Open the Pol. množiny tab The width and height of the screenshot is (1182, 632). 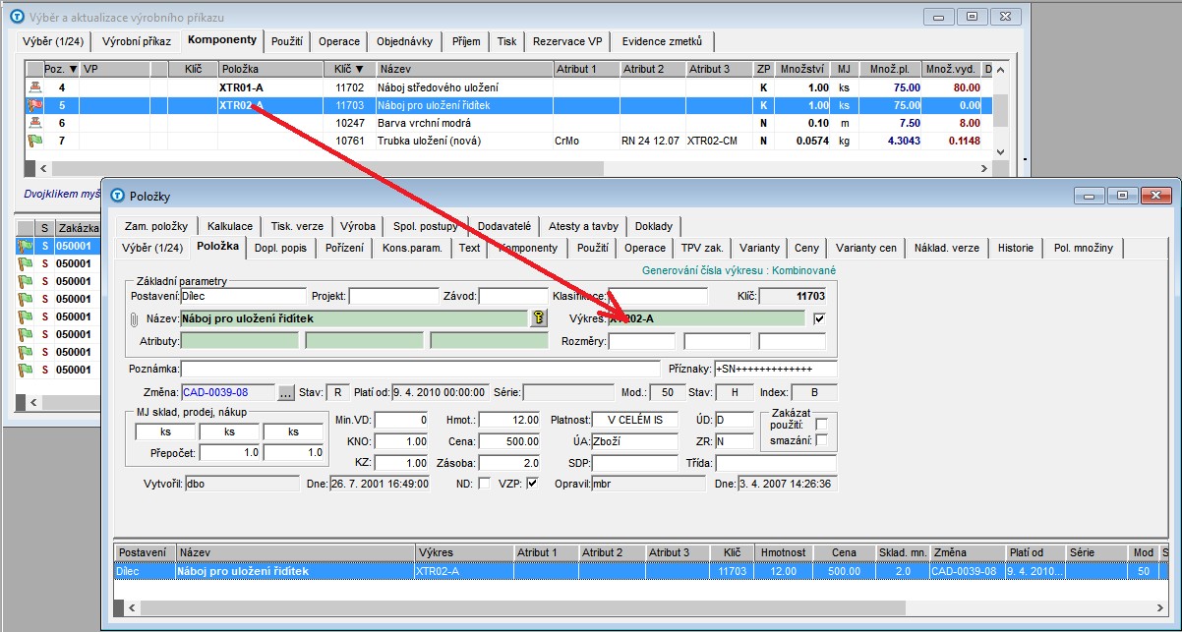pyautogui.click(x=1083, y=248)
